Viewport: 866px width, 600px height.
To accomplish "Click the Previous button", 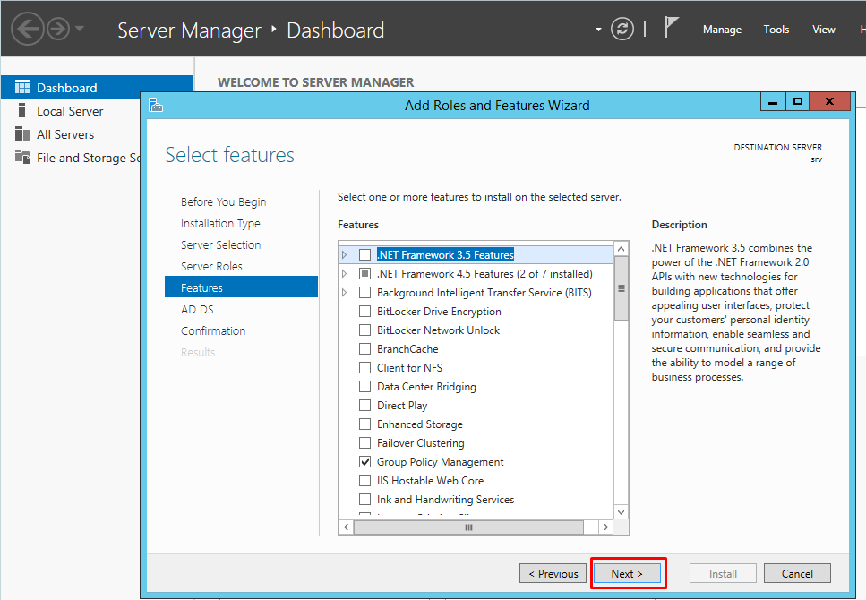I will click(x=553, y=573).
